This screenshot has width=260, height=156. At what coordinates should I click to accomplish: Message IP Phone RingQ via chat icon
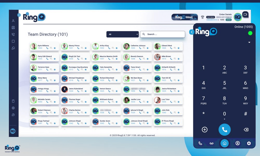point(175,123)
